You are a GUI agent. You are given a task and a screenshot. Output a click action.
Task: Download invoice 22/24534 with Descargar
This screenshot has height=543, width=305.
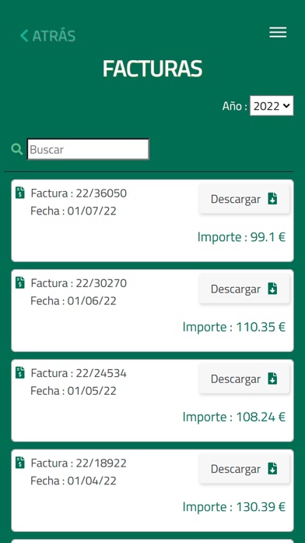[x=244, y=379]
